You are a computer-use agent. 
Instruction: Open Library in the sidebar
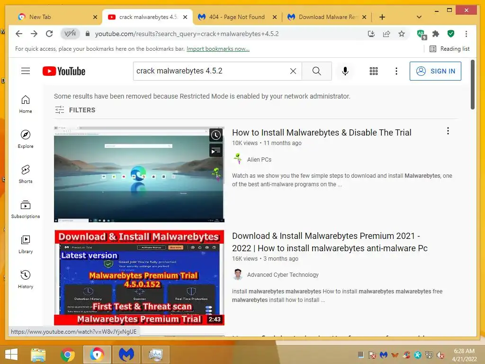pyautogui.click(x=26, y=245)
